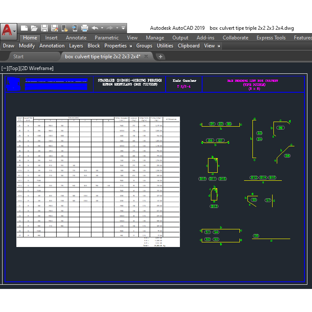
Task: Expand the View ribbon panel button
Action: tap(209, 46)
